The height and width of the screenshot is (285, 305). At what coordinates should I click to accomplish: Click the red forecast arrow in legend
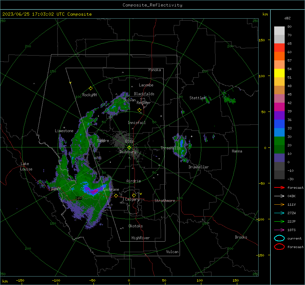[279, 187]
